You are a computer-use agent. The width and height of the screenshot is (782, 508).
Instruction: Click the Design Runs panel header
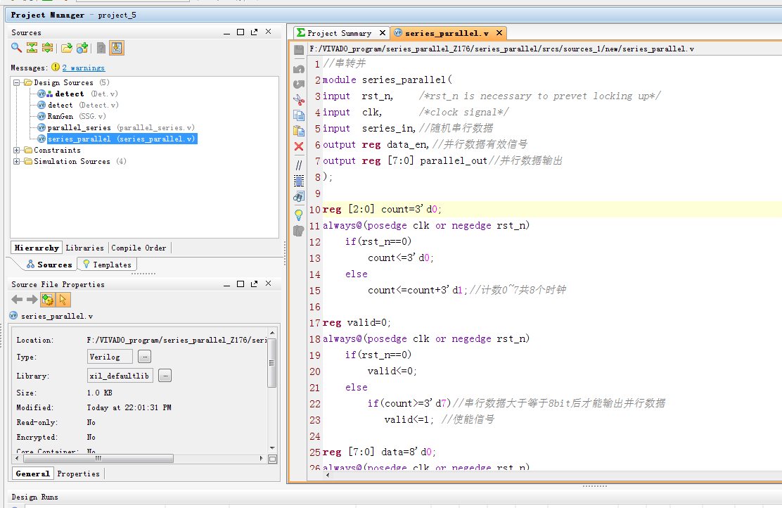point(35,497)
